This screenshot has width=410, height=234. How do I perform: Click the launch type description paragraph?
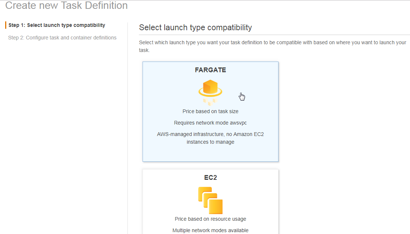[273, 46]
